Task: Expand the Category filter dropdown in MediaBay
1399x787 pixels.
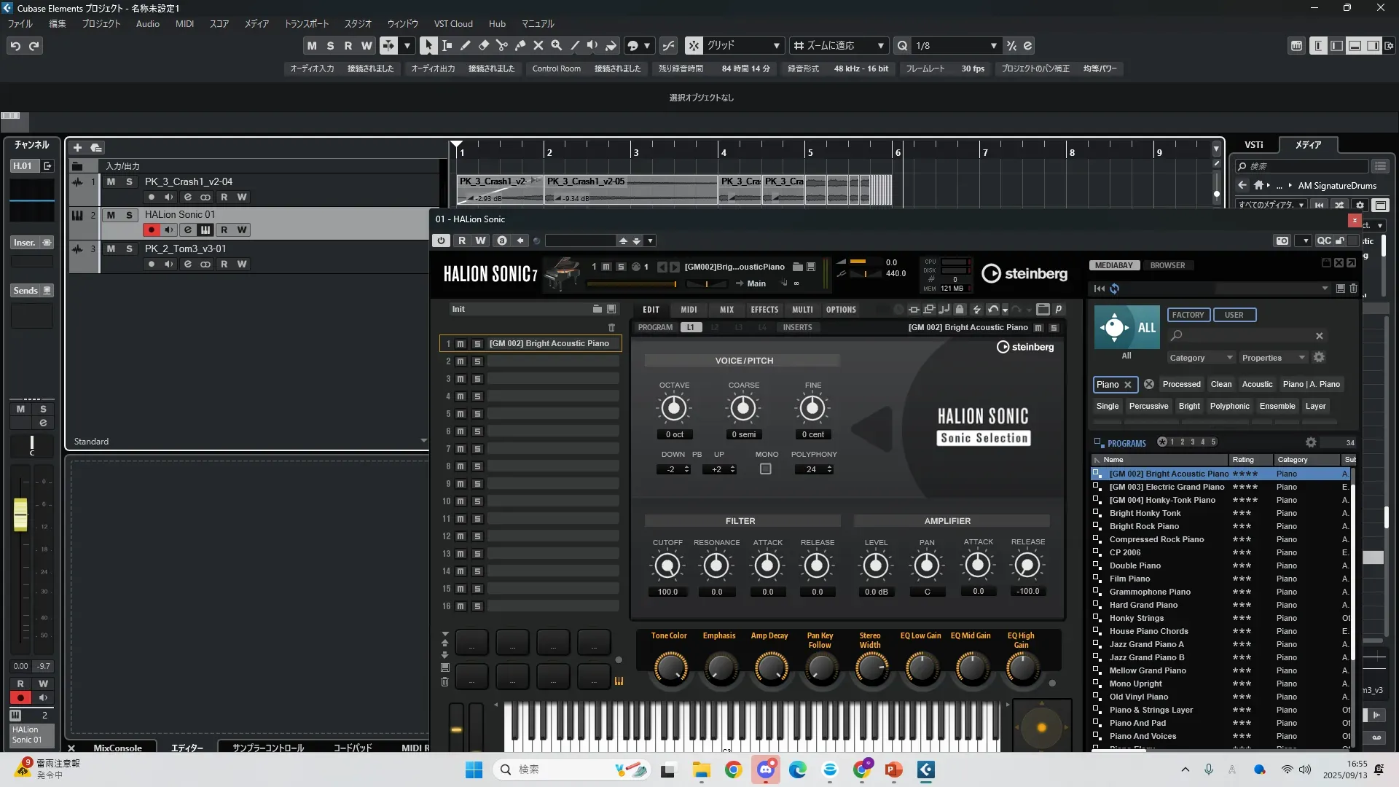Action: tap(1200, 358)
